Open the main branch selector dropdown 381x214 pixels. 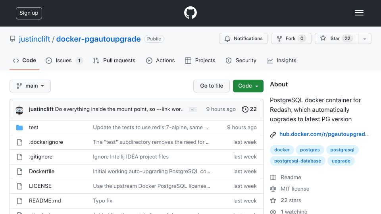click(x=30, y=86)
